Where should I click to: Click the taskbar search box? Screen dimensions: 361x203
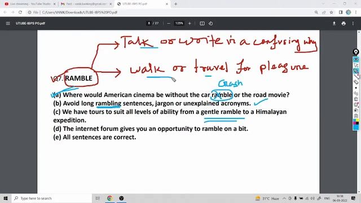point(52,198)
